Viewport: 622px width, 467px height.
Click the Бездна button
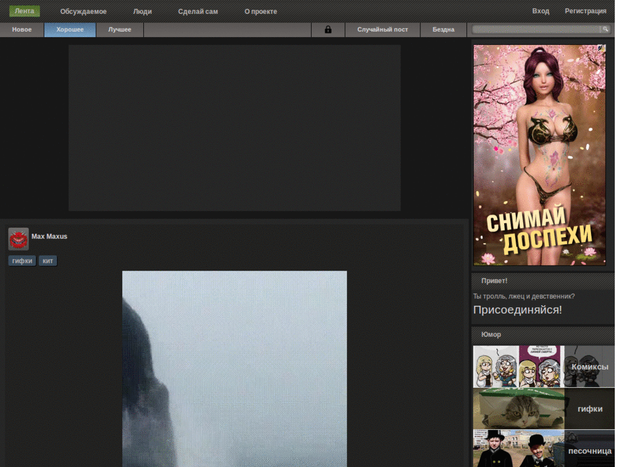point(443,30)
